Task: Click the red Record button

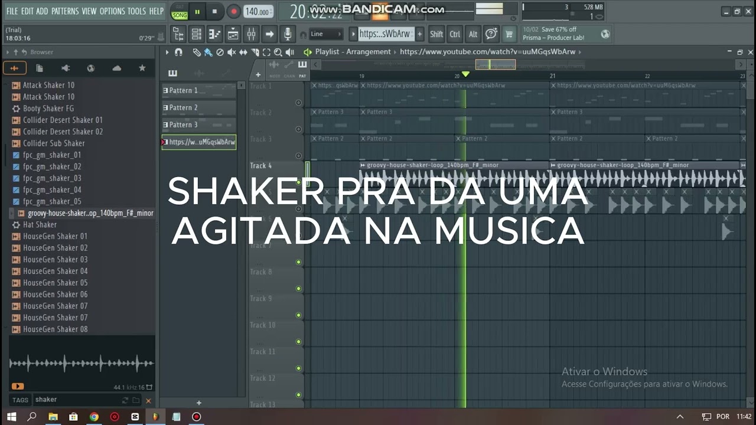Action: (234, 11)
